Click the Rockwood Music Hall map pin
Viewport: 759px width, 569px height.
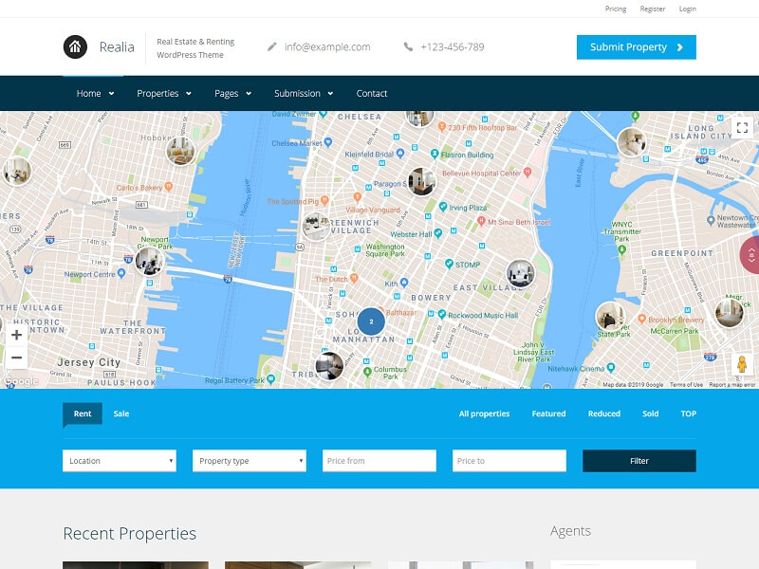tap(442, 314)
